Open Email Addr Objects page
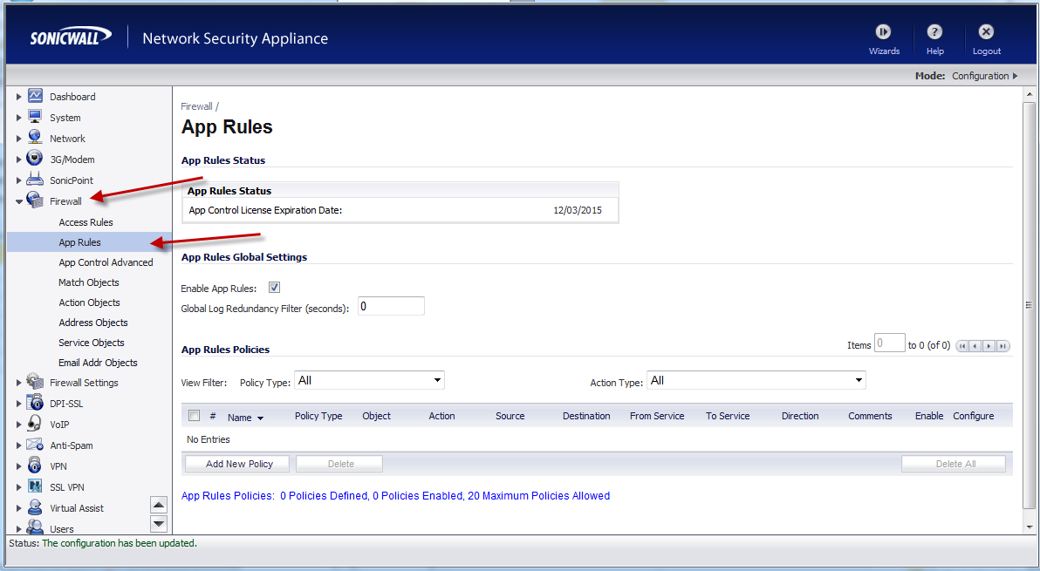 (99, 363)
